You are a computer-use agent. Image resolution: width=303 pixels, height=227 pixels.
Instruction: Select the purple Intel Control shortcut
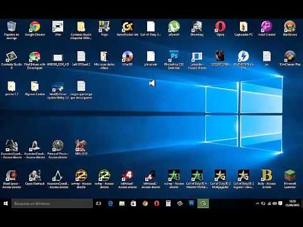[266, 26]
